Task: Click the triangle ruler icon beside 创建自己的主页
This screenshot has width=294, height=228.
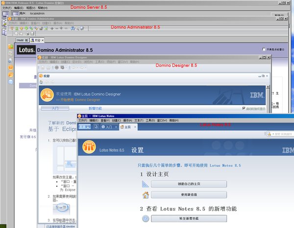Action: 146,184
